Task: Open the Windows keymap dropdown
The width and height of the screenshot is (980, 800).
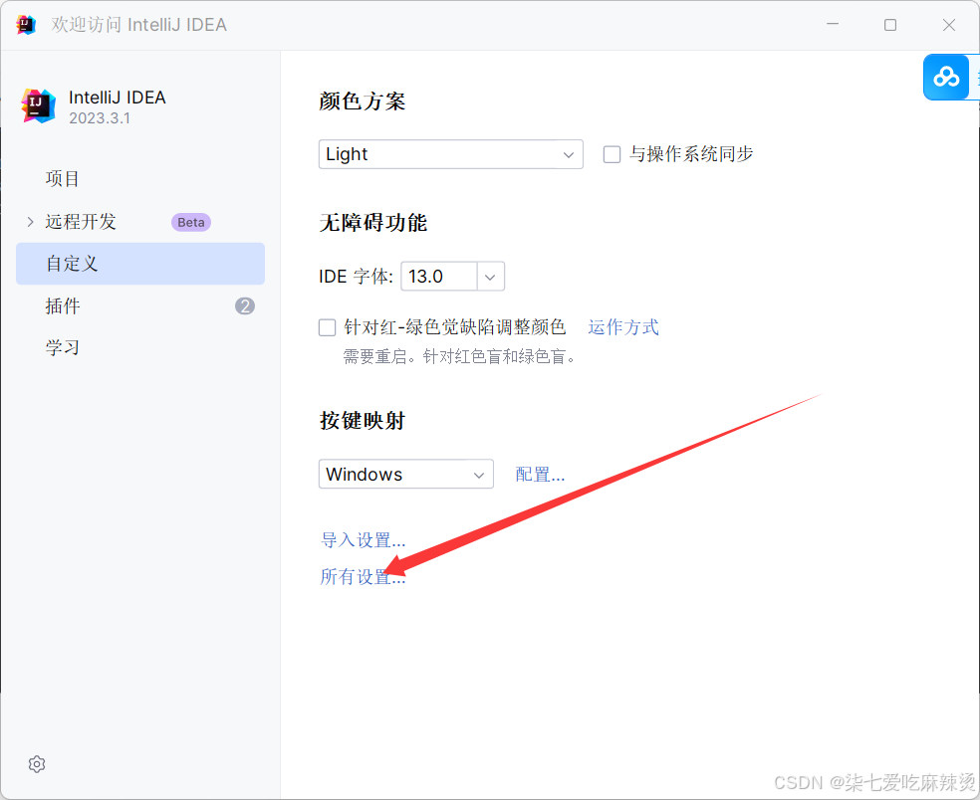Action: click(406, 474)
